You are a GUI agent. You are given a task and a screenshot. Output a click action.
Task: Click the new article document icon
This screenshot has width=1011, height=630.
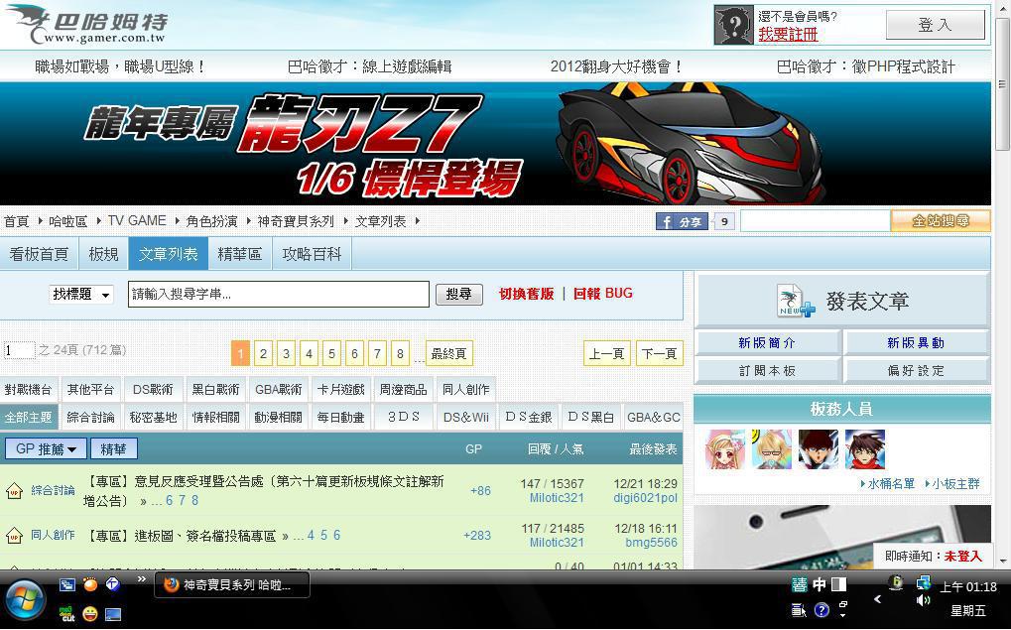[795, 301]
